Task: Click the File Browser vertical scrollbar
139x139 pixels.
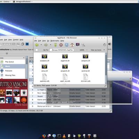Action: point(106,68)
